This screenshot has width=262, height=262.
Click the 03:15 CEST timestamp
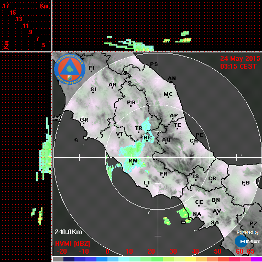click(238, 67)
